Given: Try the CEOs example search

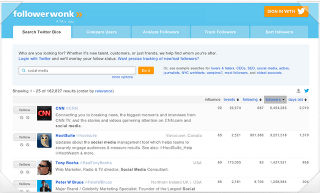Looking at the screenshot, I should 241,68.
